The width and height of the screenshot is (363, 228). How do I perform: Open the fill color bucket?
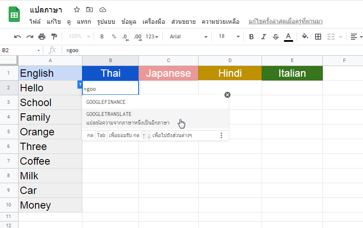point(305,36)
